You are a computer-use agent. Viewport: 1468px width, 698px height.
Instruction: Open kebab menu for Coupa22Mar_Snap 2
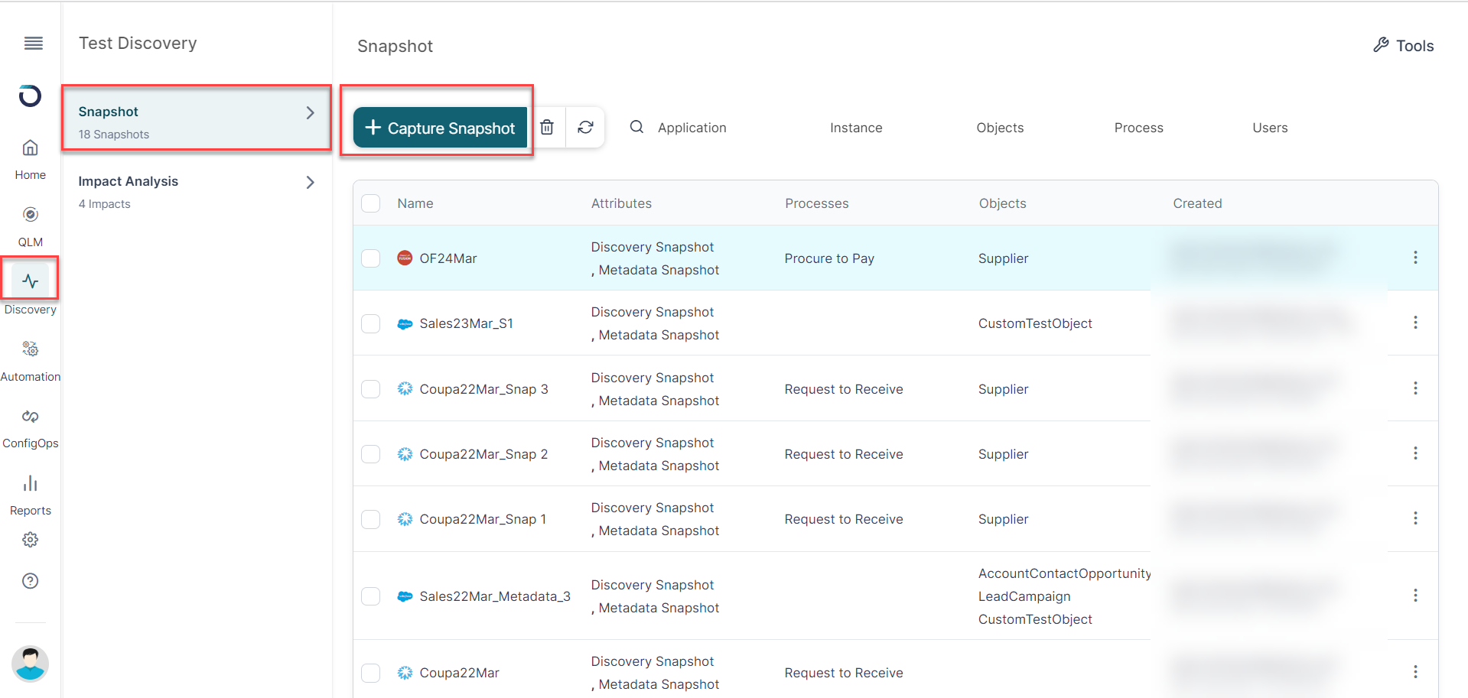point(1415,453)
